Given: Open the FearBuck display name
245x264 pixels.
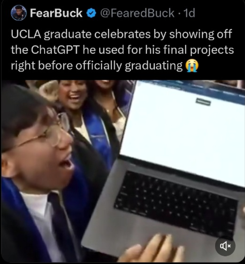Looking at the screenshot, I should click(56, 13).
